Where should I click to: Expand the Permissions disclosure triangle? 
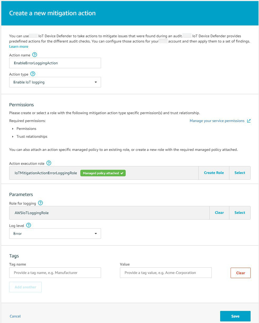[x=13, y=129]
